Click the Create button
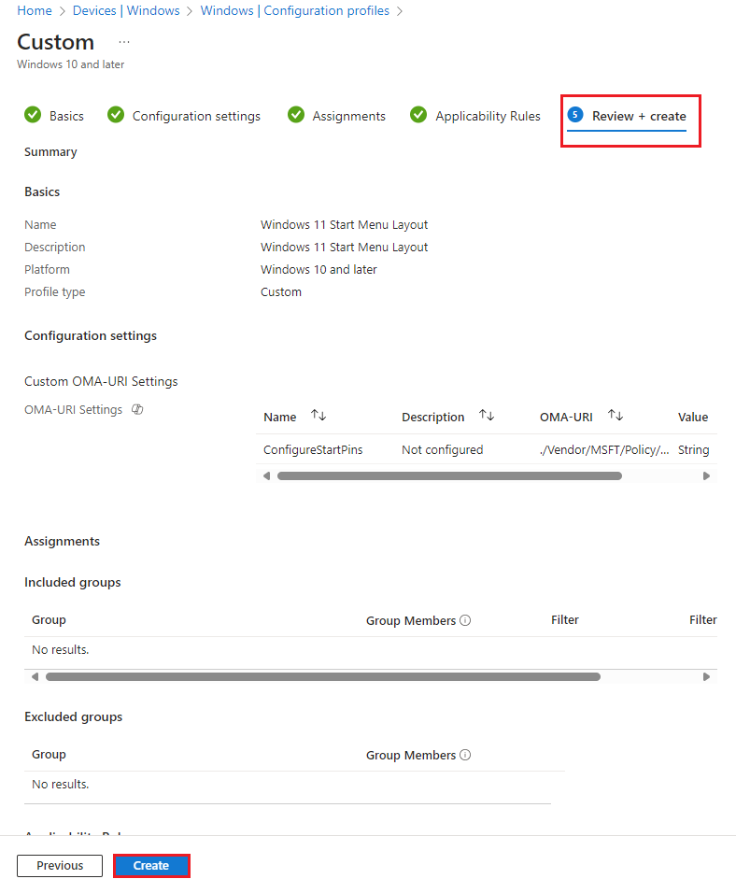This screenshot has width=736, height=879. tap(151, 865)
